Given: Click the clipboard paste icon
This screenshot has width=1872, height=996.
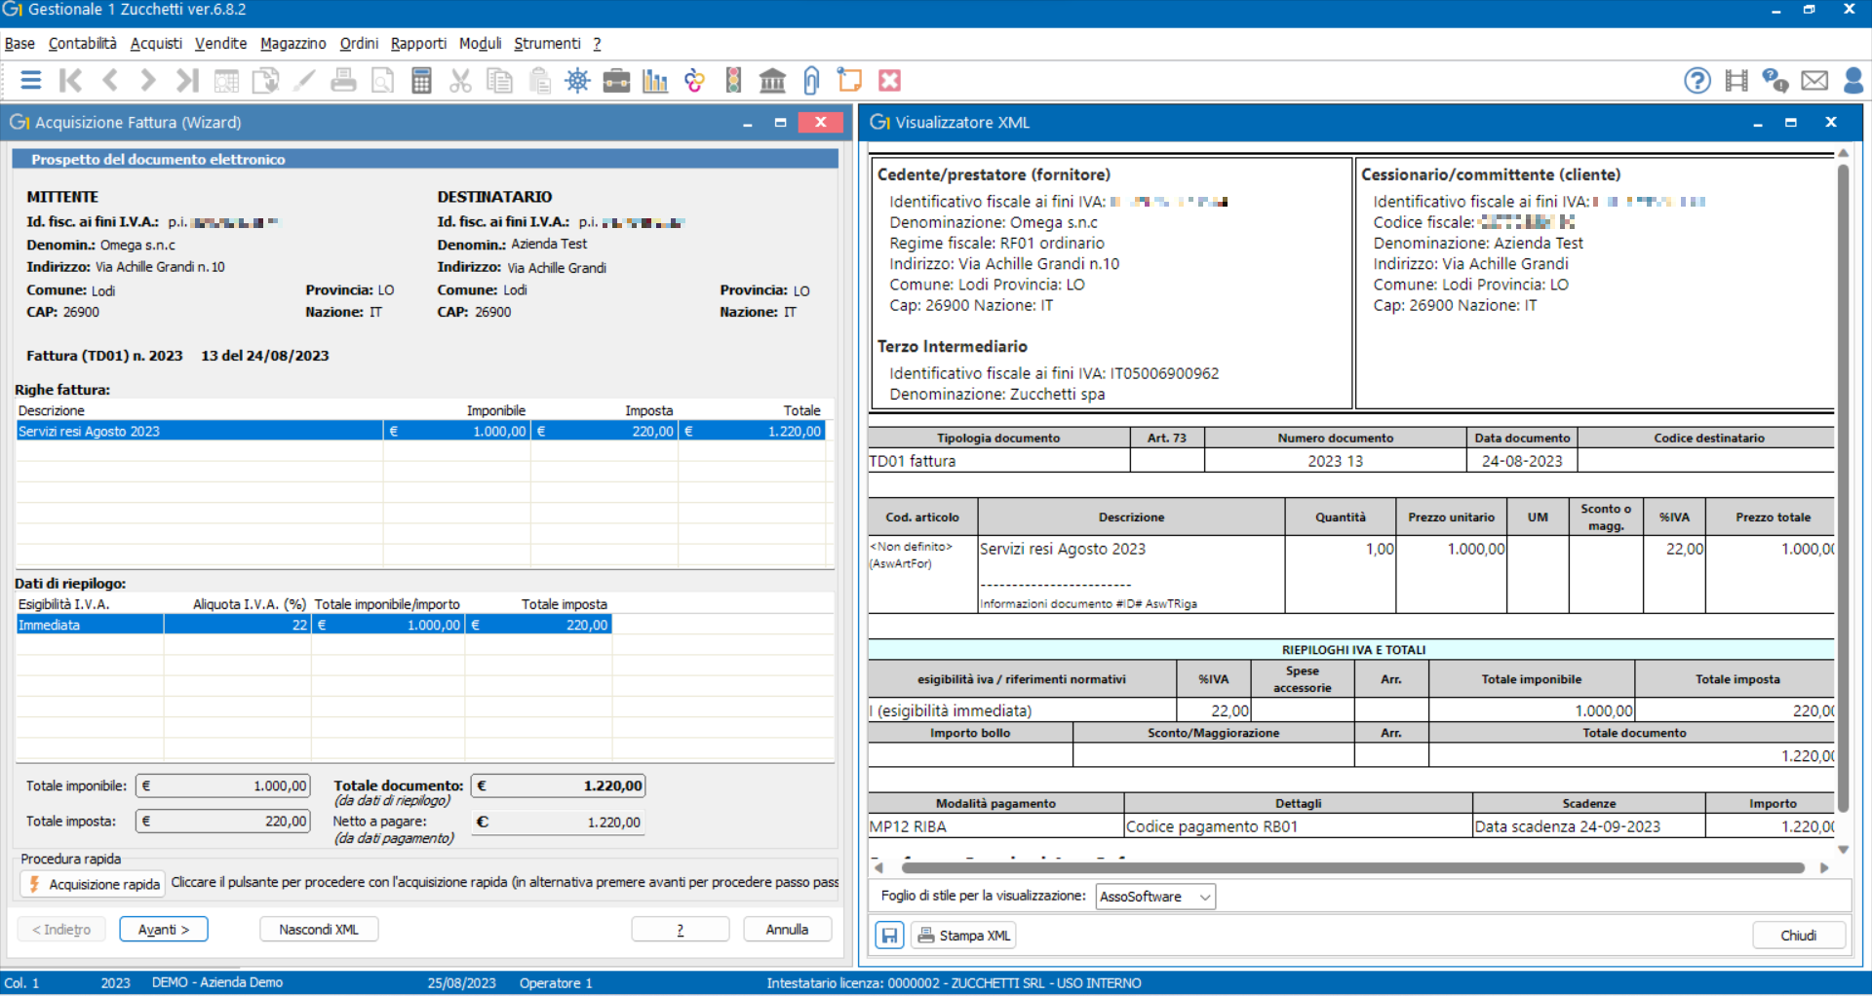Looking at the screenshot, I should [x=538, y=80].
